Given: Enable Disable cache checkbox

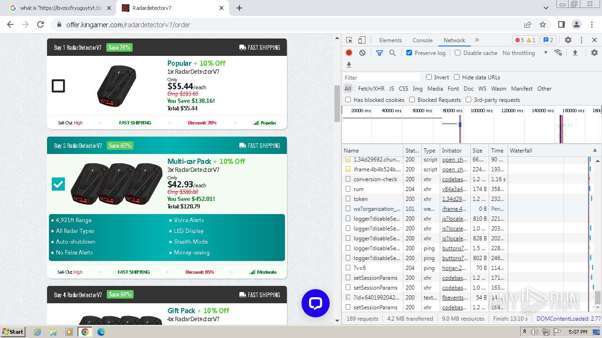Looking at the screenshot, I should point(458,53).
